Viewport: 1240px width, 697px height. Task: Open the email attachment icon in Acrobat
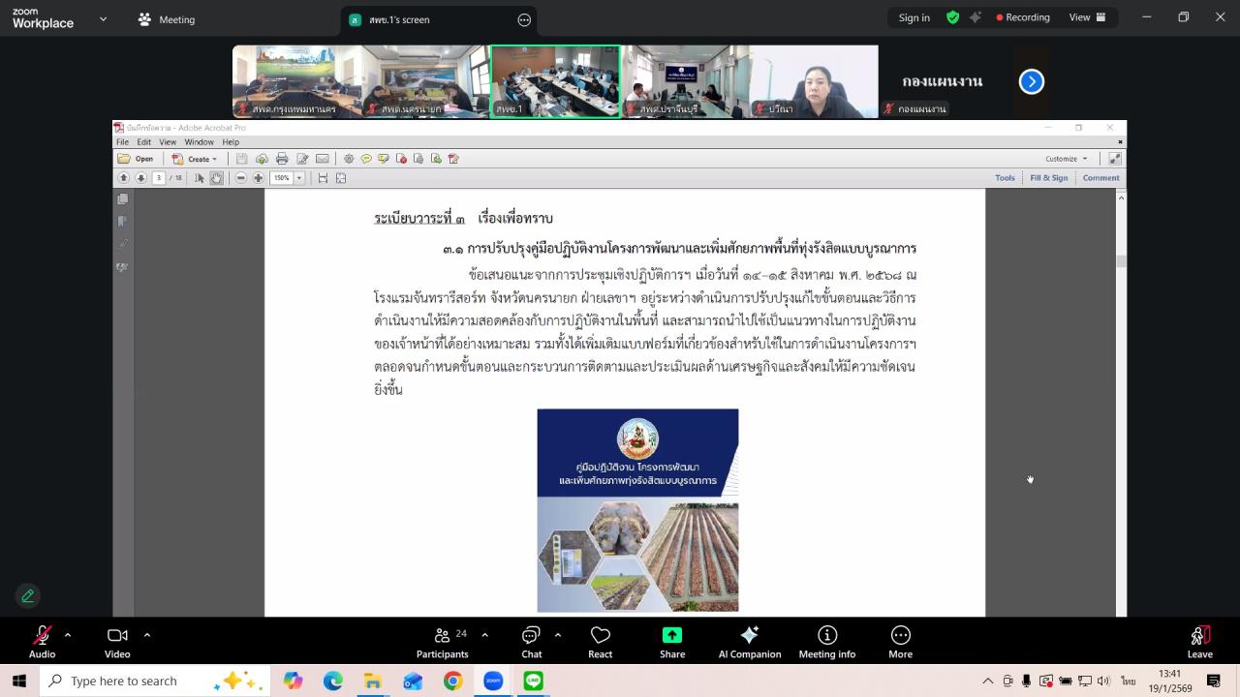click(x=323, y=158)
